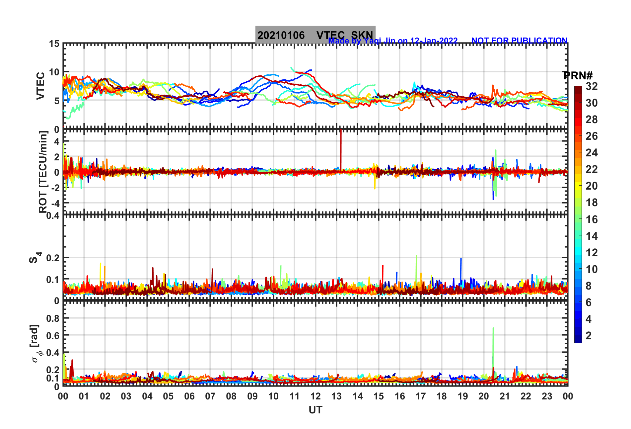
Task: Click the '05' hour tick on the UT axis
Action: click(x=168, y=396)
